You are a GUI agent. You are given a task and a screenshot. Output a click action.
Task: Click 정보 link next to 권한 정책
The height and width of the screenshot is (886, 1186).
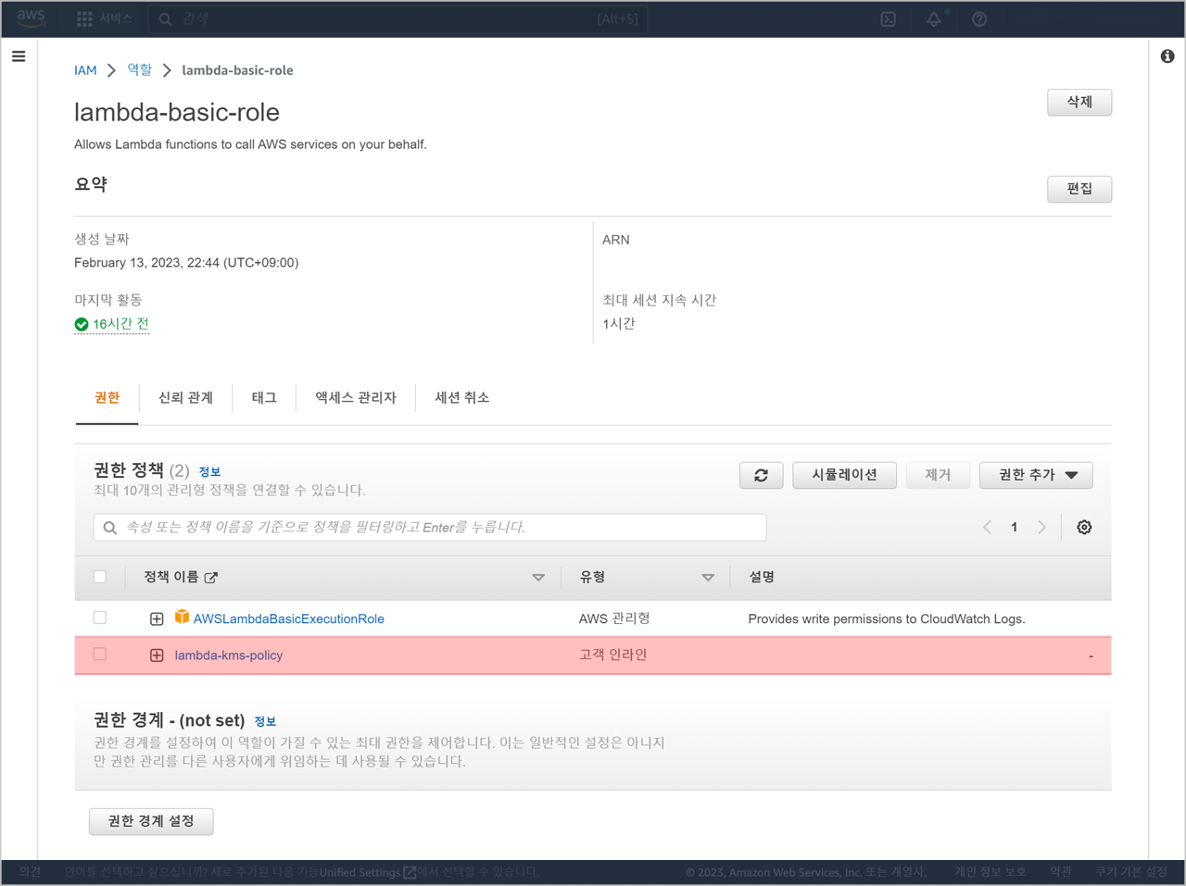(209, 472)
